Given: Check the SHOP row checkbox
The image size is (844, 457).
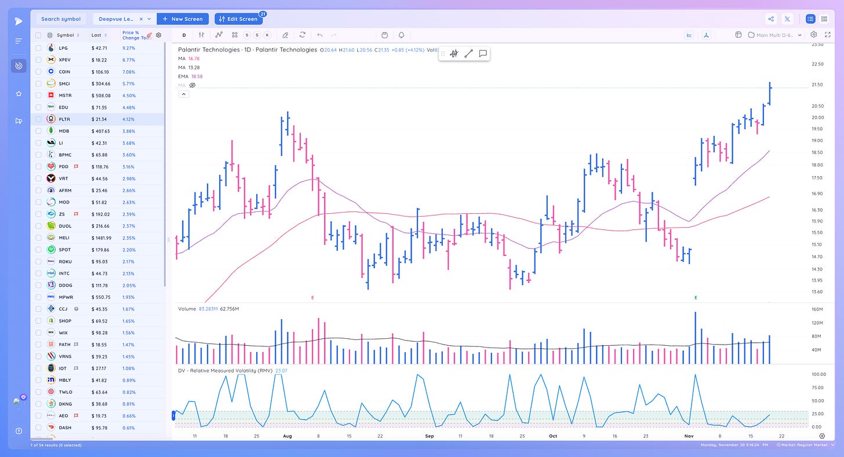Looking at the screenshot, I should point(38,321).
